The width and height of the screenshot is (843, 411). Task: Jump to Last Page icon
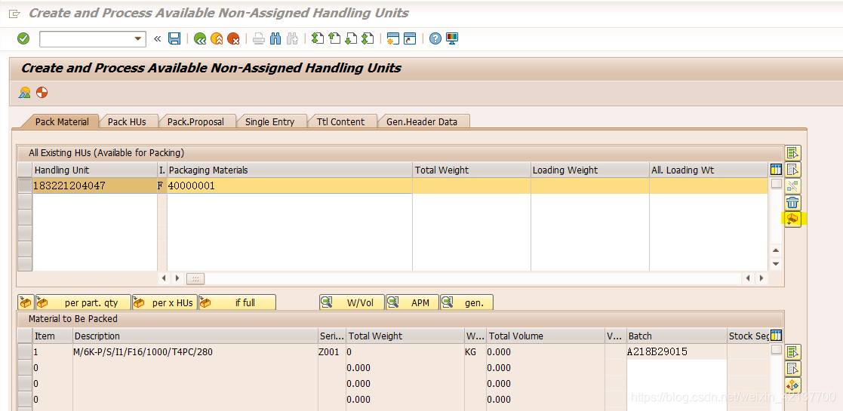(x=368, y=38)
